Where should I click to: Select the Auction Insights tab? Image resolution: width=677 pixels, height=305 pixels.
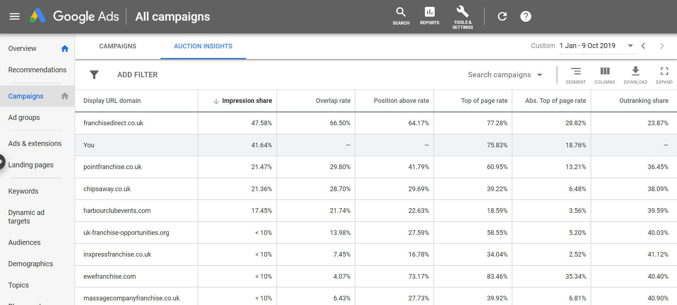tap(203, 46)
